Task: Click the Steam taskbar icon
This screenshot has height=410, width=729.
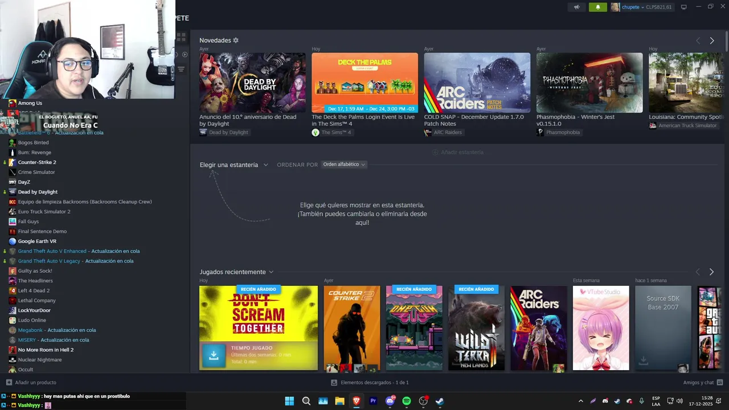Action: point(440,401)
